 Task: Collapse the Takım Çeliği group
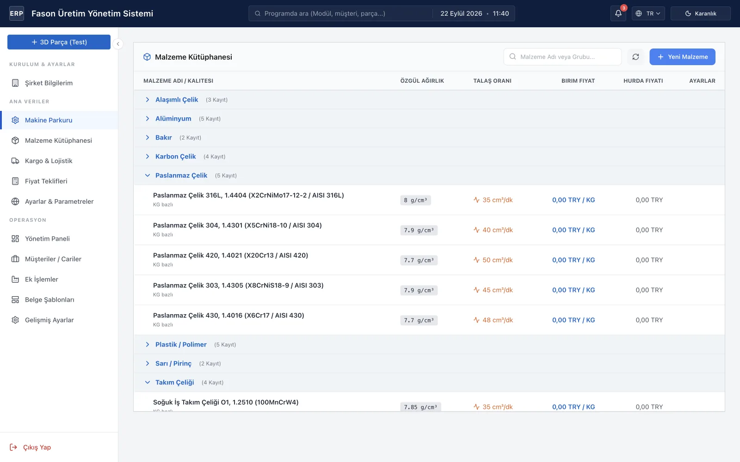148,383
